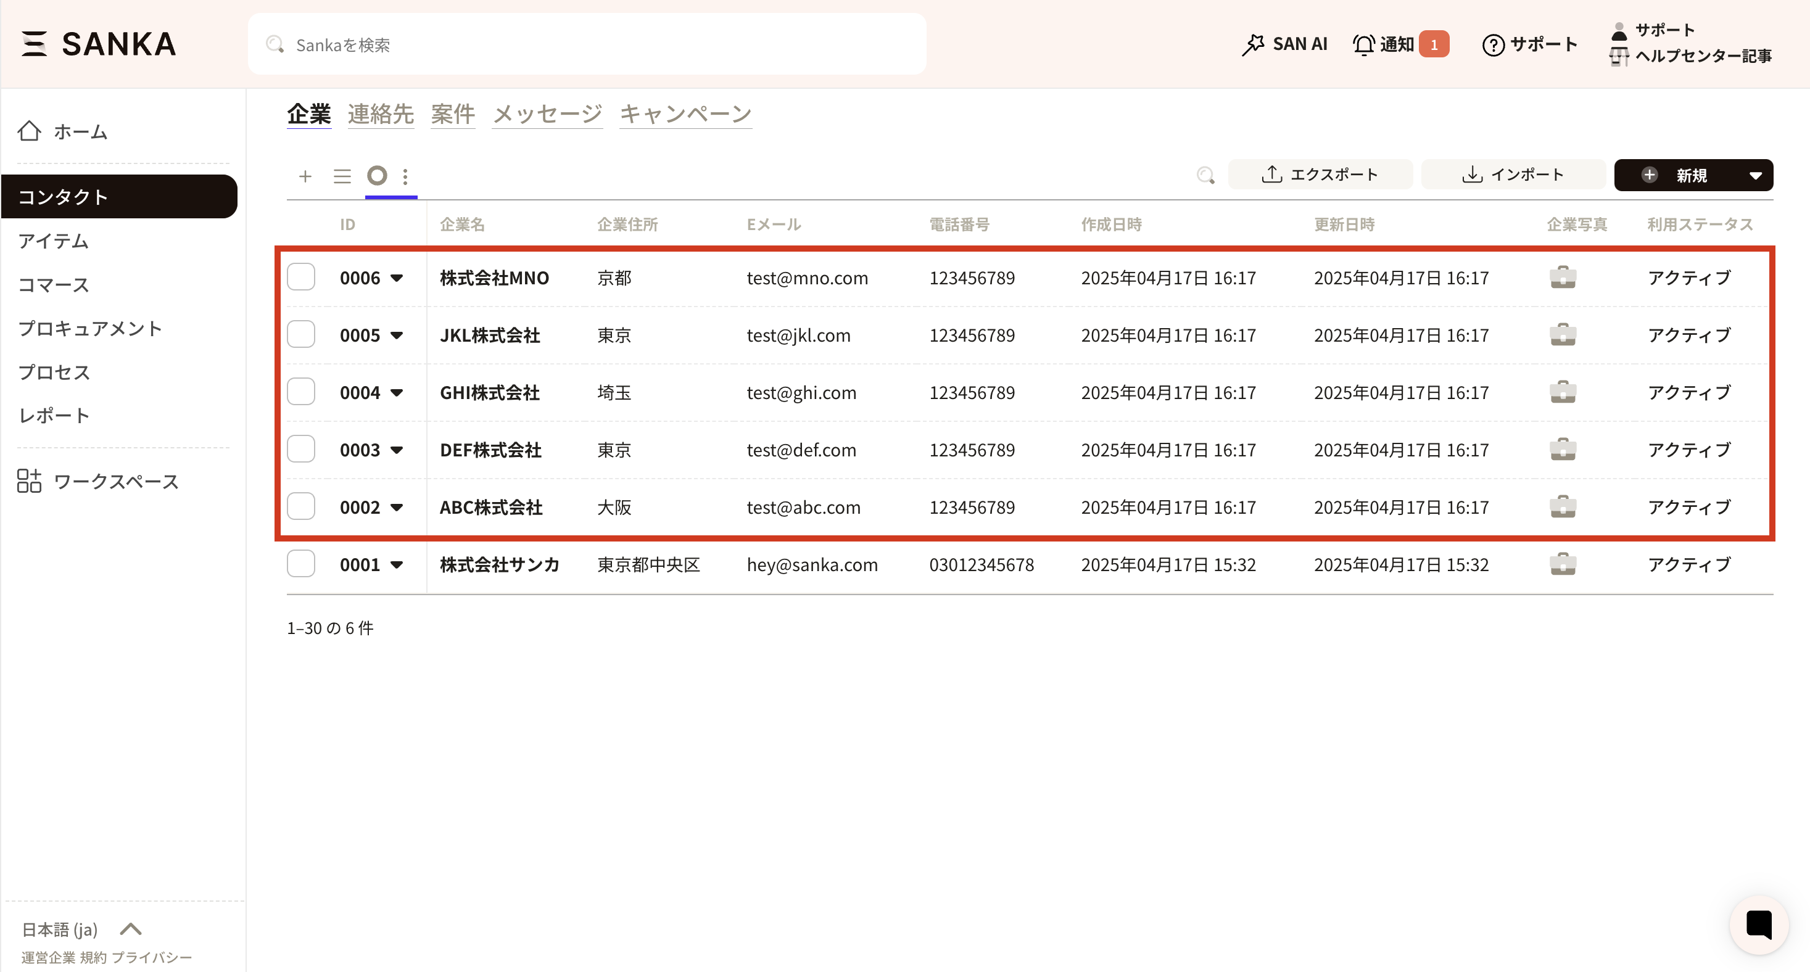Switch to the 連絡先 tab
The image size is (1810, 972).
click(380, 113)
